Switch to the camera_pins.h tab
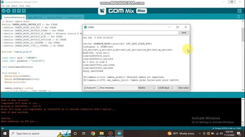This screenshot has height=137, width=245. pos(74,17)
